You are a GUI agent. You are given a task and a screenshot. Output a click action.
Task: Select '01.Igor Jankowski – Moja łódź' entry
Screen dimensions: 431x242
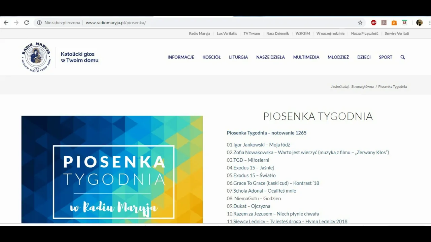point(258,145)
